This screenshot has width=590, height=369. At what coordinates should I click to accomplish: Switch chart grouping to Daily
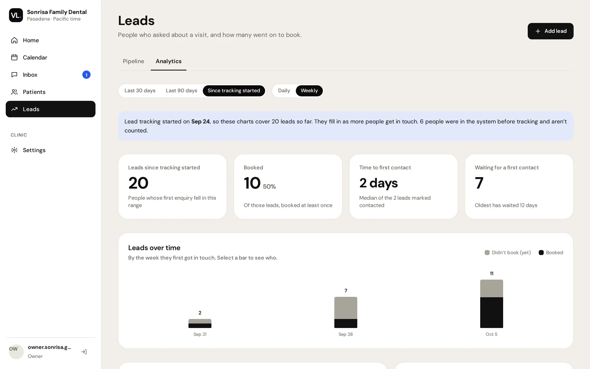(x=284, y=91)
